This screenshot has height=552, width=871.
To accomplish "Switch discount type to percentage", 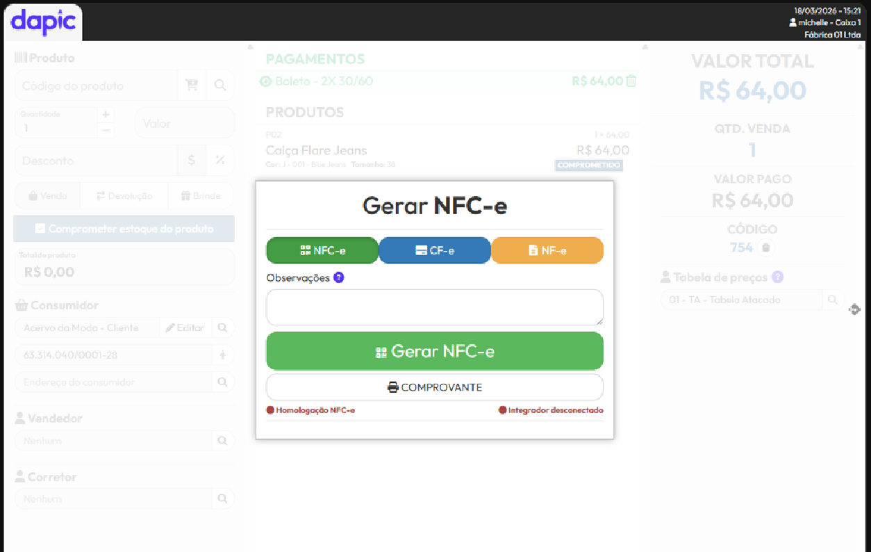I will click(x=220, y=161).
